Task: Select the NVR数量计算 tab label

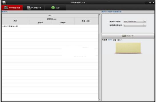Action: click(x=15, y=8)
